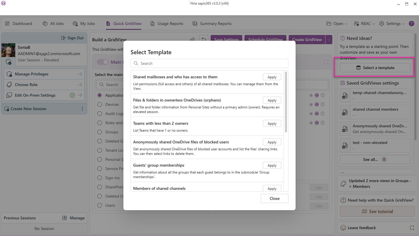Open Edit On-Prem Settings
Viewport: 419px width, 236px height.
[x=44, y=95]
